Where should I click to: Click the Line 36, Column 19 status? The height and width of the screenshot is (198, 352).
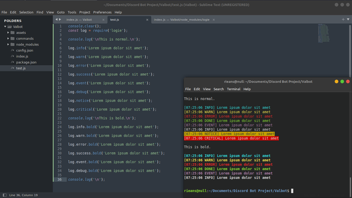23,195
